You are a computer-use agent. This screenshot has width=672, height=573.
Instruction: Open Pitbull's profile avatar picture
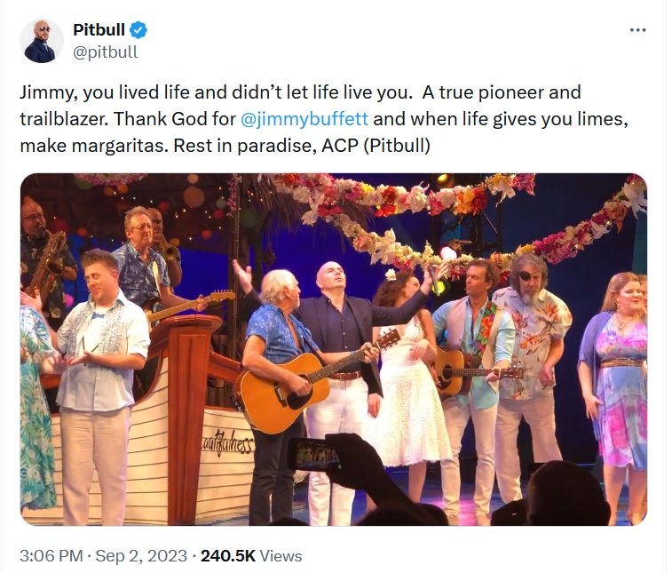[x=41, y=41]
